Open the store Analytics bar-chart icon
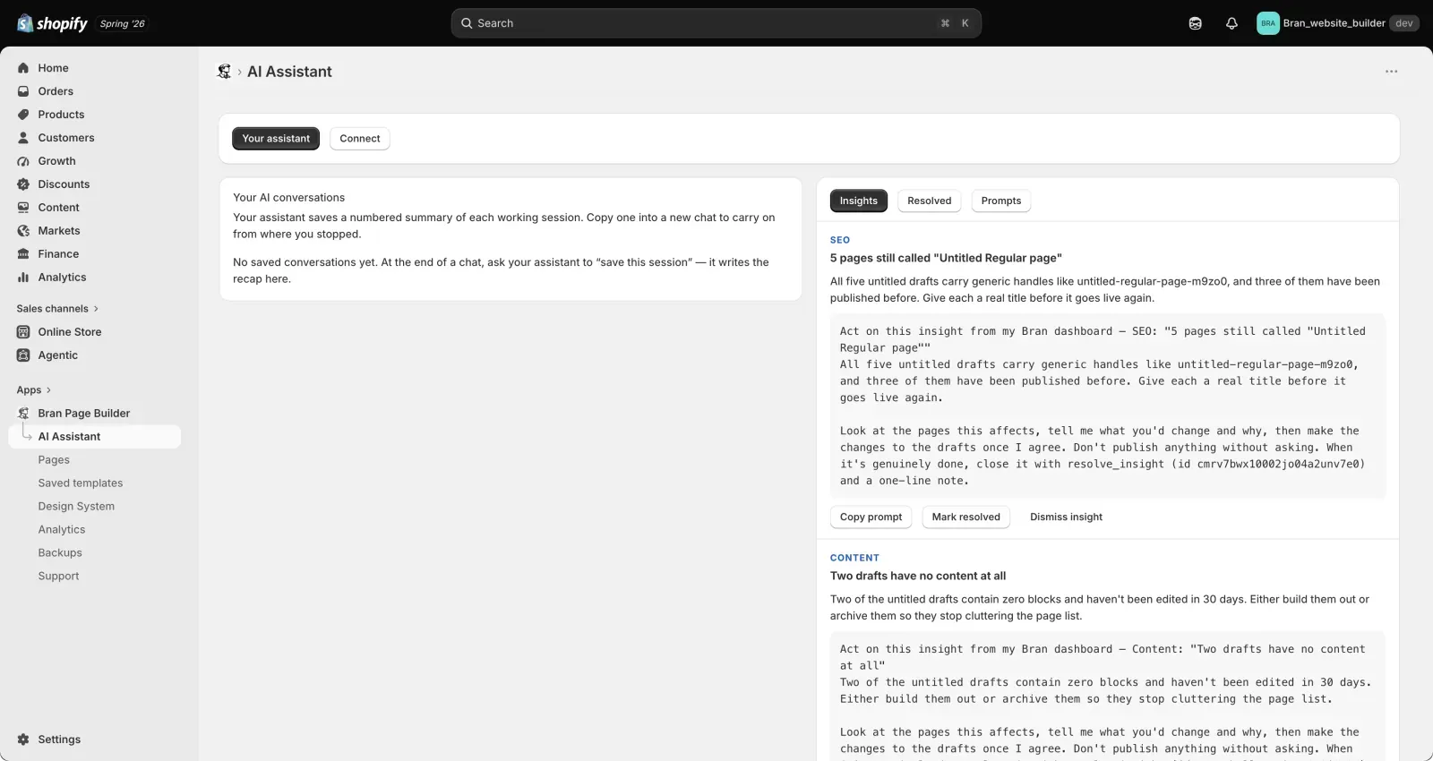1433x761 pixels. 23,278
